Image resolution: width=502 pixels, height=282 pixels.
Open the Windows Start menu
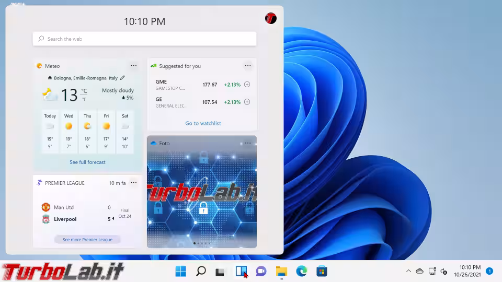180,271
